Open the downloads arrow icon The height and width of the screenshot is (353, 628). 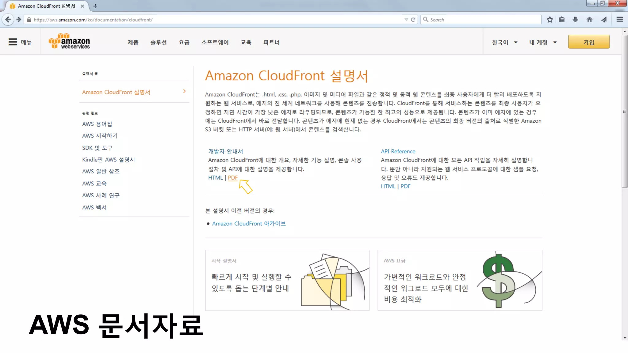[575, 20]
